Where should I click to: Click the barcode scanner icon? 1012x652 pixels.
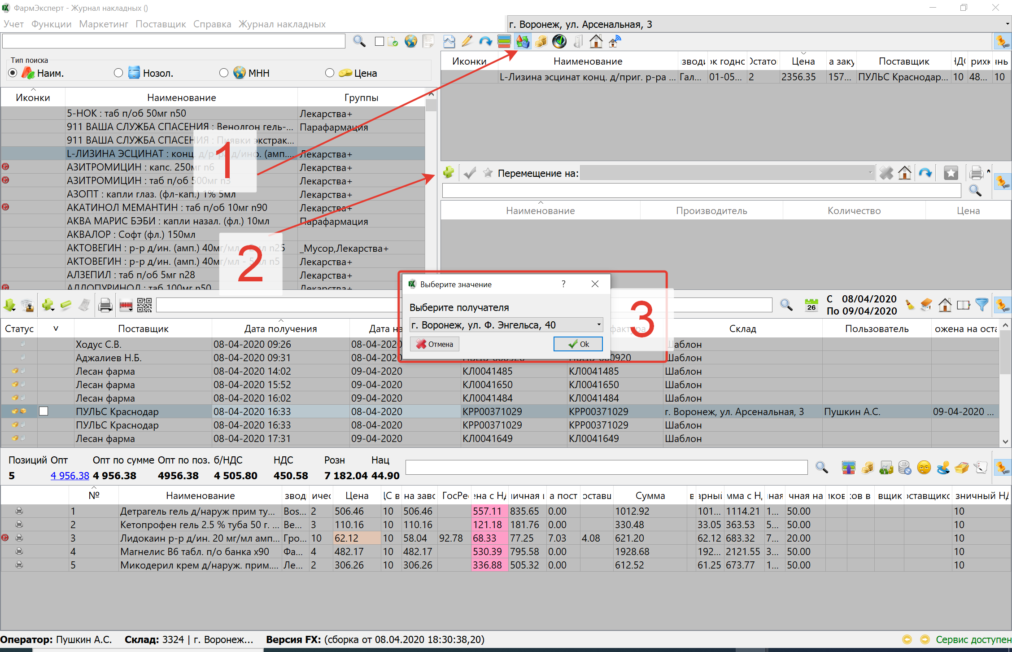click(126, 306)
